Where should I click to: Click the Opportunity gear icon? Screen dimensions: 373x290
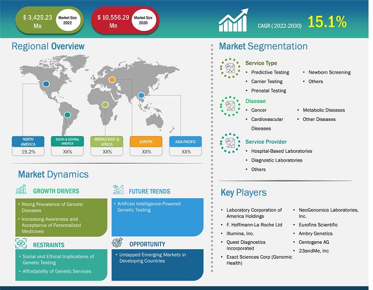(117, 242)
